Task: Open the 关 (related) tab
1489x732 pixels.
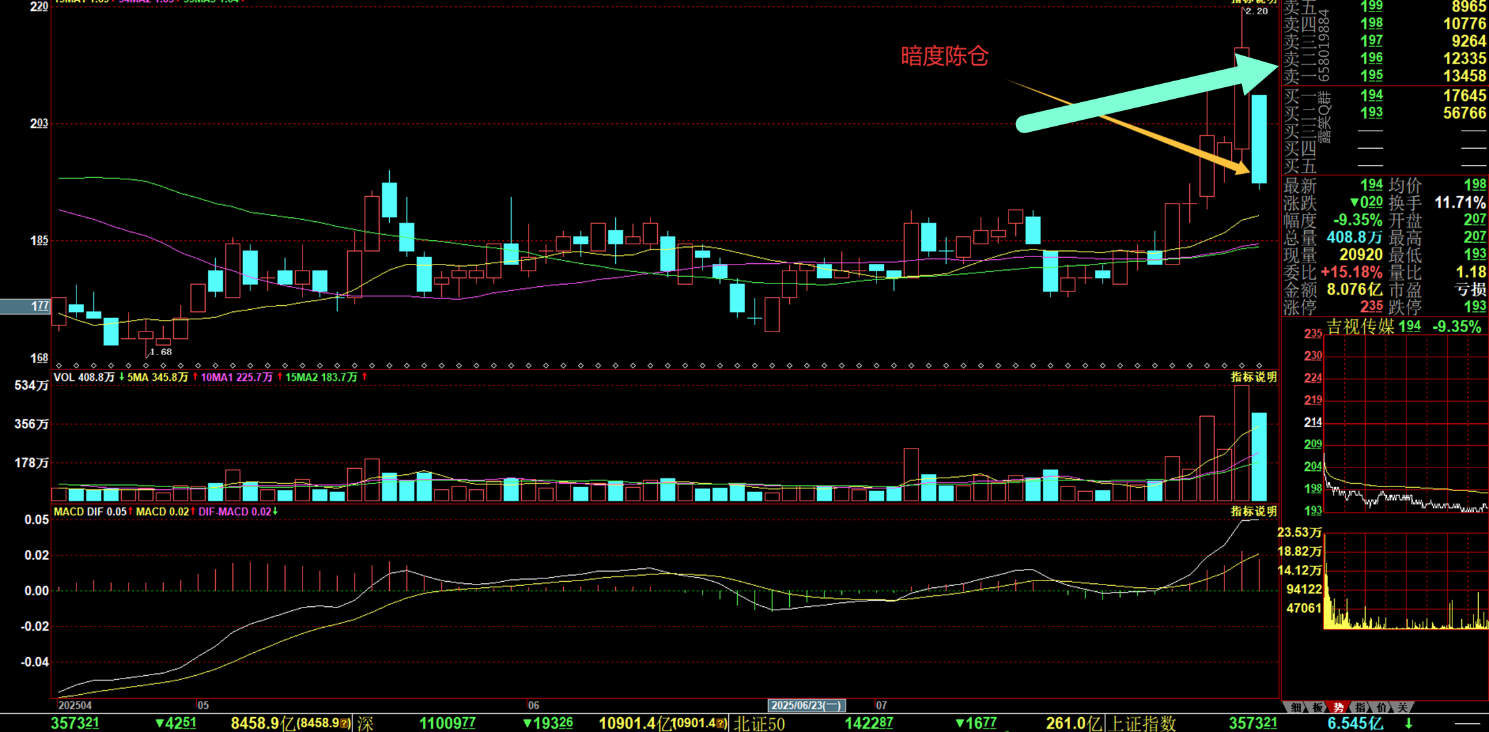Action: [x=1402, y=707]
